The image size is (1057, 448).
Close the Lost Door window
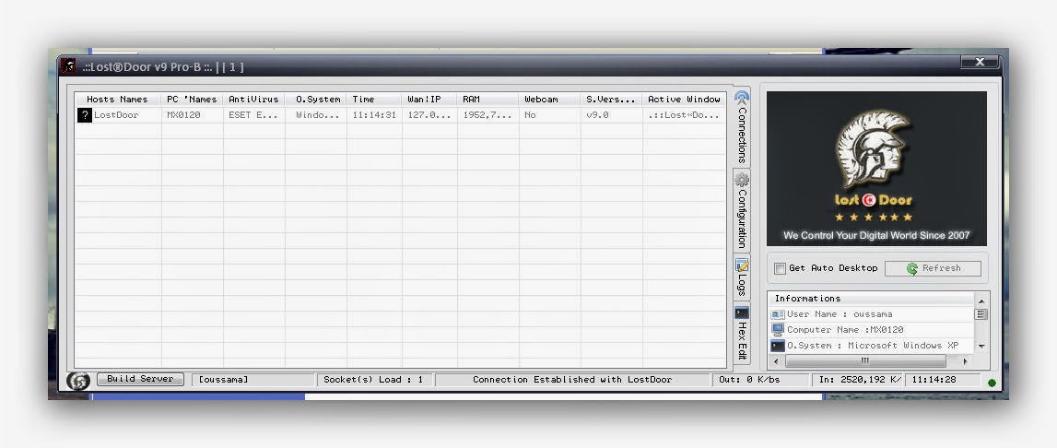pos(980,62)
